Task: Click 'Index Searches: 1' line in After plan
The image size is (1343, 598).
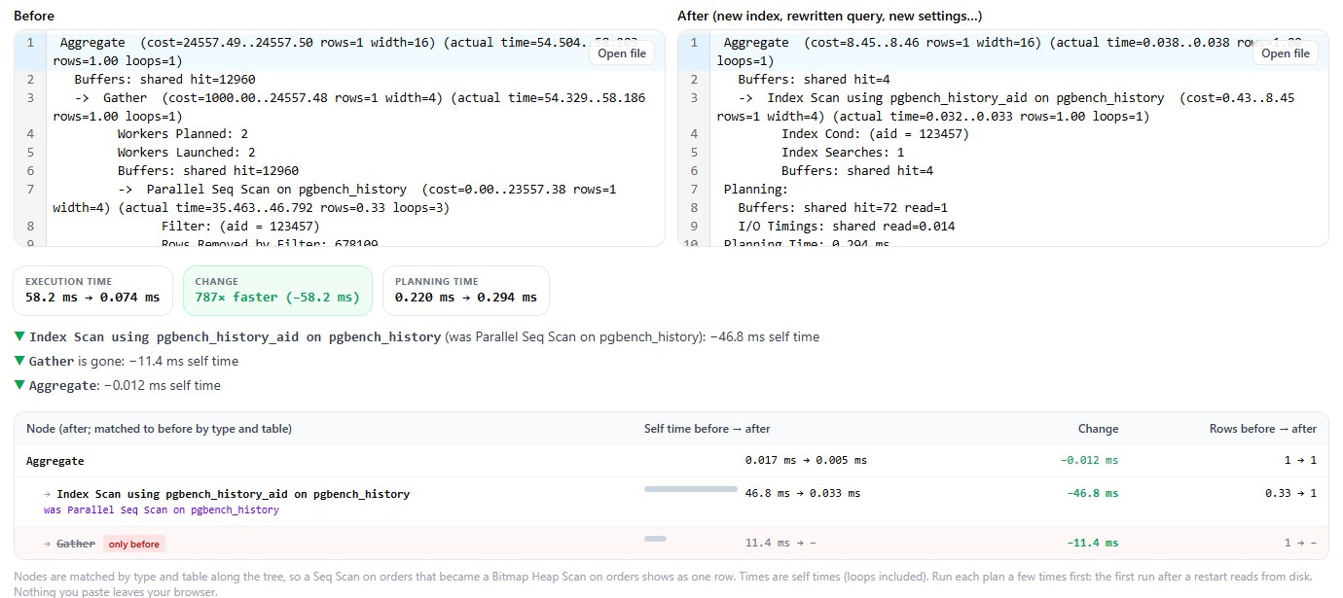Action: point(843,153)
